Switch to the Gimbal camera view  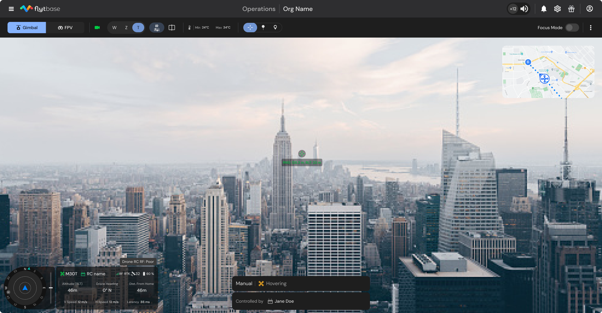click(27, 28)
